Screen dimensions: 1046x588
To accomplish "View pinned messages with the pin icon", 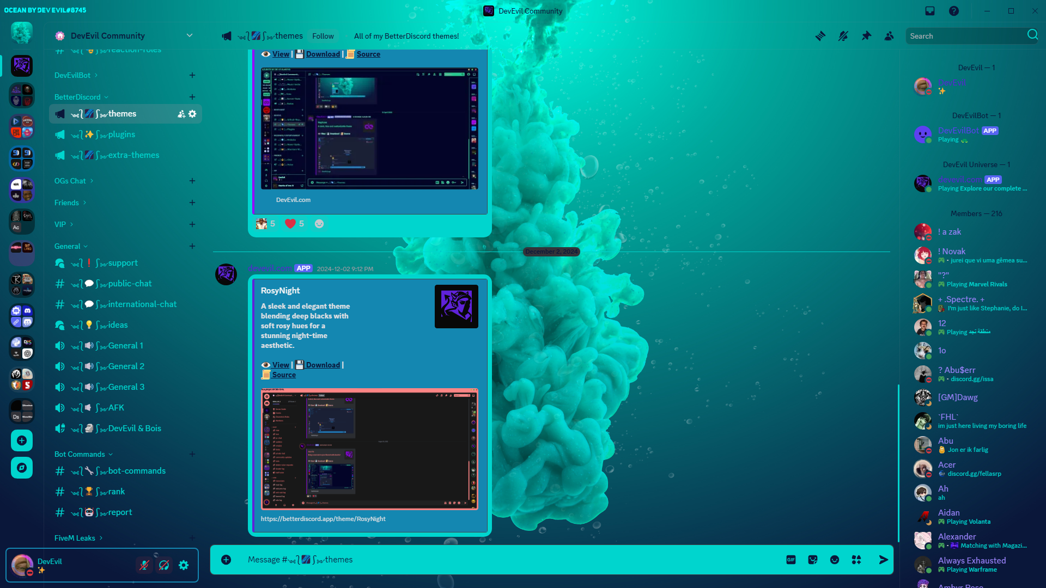I will pyautogui.click(x=866, y=35).
